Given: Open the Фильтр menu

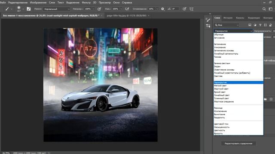Looking at the screenshot, I should (86, 3).
